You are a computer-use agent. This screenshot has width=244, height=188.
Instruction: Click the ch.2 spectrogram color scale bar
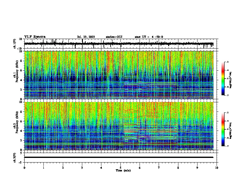pyautogui.click(x=223, y=129)
